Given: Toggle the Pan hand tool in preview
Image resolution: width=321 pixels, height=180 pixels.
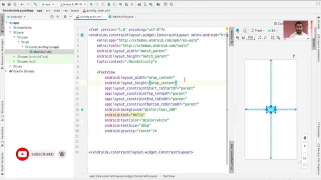Looking at the screenshot, I should click(304, 138).
